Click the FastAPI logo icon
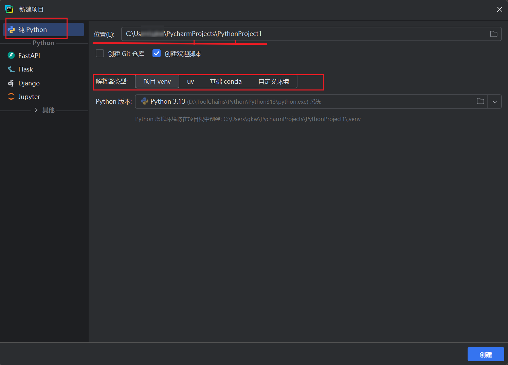This screenshot has height=365, width=508. pyautogui.click(x=11, y=56)
